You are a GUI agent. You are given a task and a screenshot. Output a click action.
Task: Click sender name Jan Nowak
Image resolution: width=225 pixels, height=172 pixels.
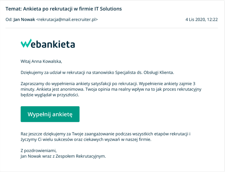point(24,19)
